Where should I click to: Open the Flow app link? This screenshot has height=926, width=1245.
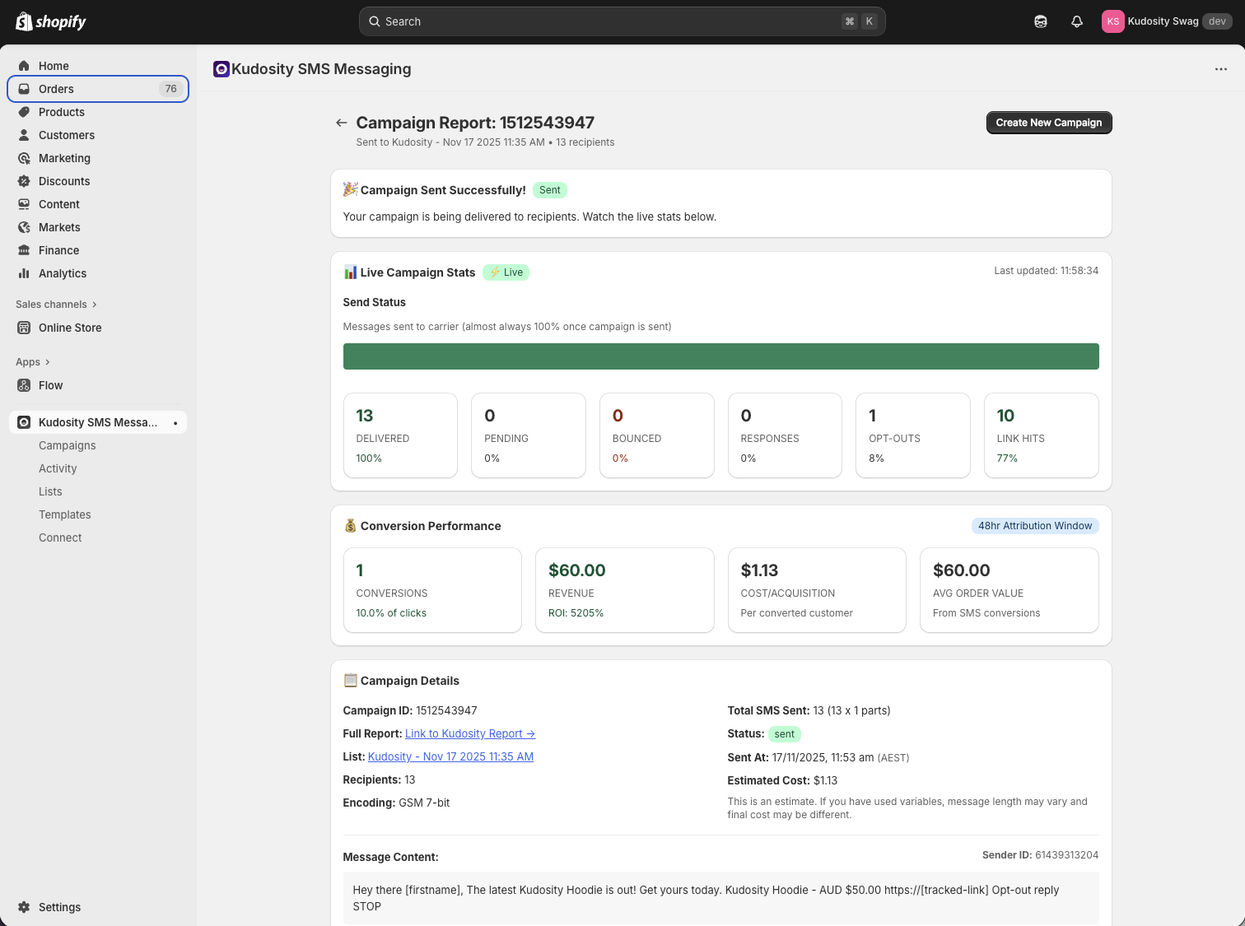(x=98, y=385)
